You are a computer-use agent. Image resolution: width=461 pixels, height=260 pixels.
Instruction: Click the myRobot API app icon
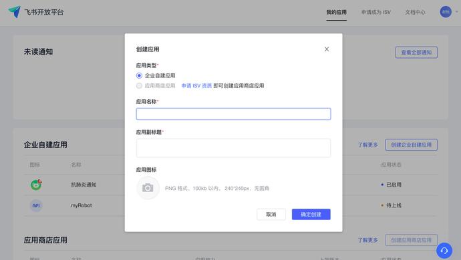coord(36,205)
